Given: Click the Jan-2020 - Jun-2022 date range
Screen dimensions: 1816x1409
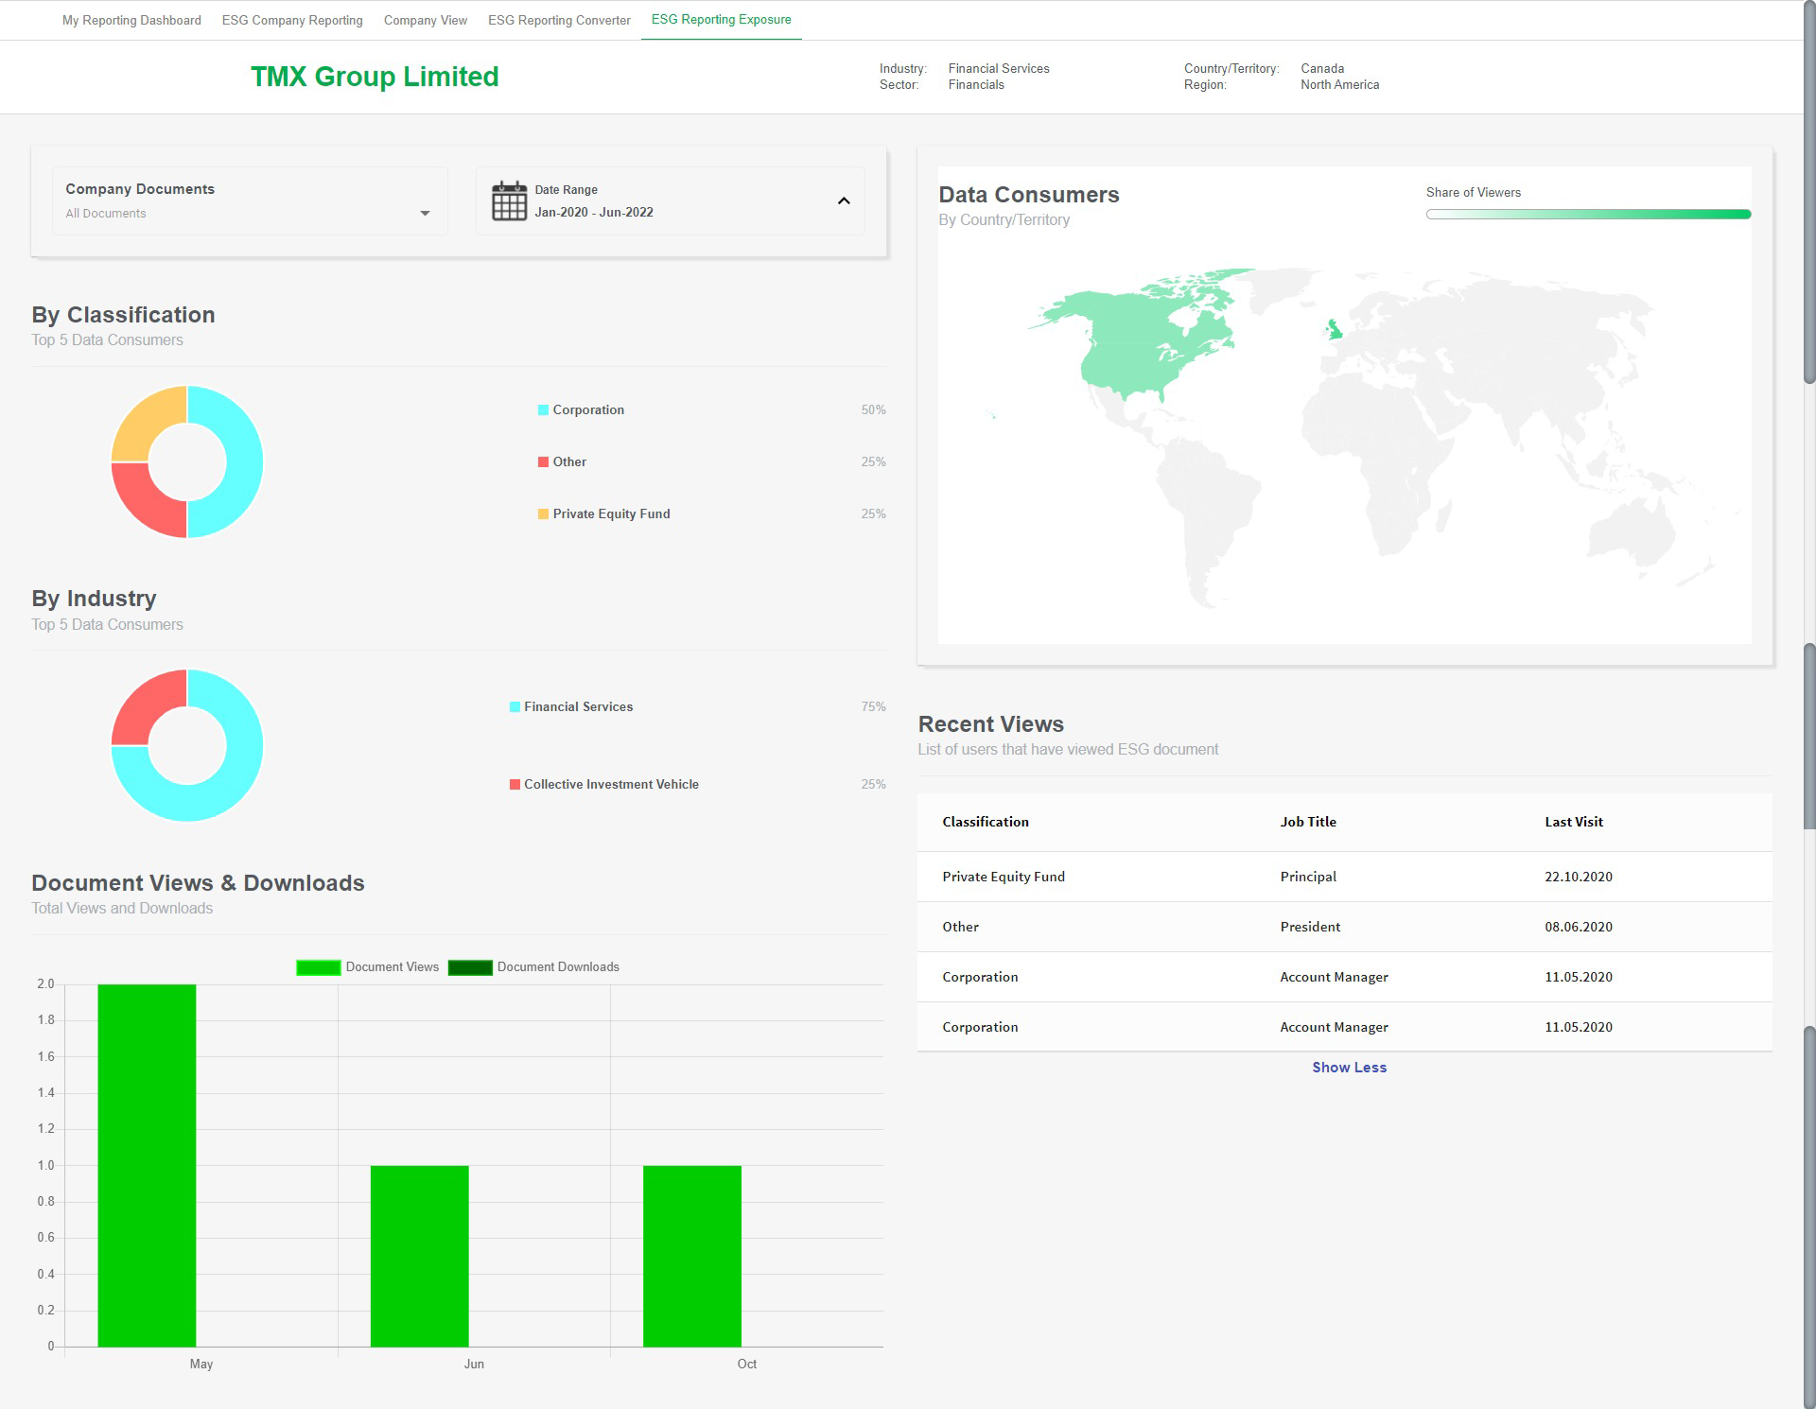Looking at the screenshot, I should [594, 212].
